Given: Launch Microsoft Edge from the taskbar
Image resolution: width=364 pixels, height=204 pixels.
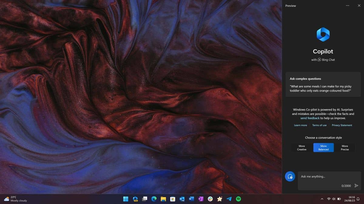Looking at the screenshot, I should point(154,199).
